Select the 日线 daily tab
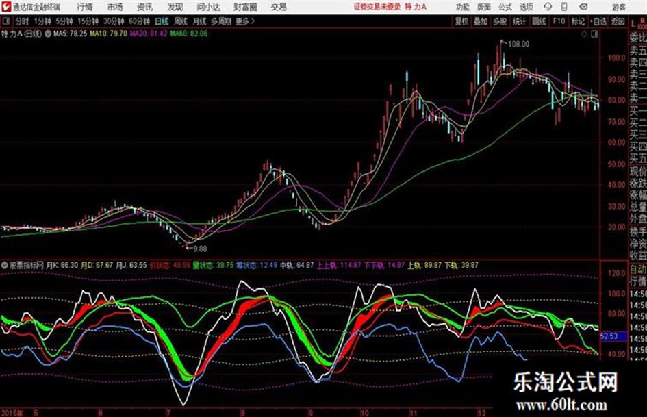This screenshot has height=417, width=647. pyautogui.click(x=162, y=21)
